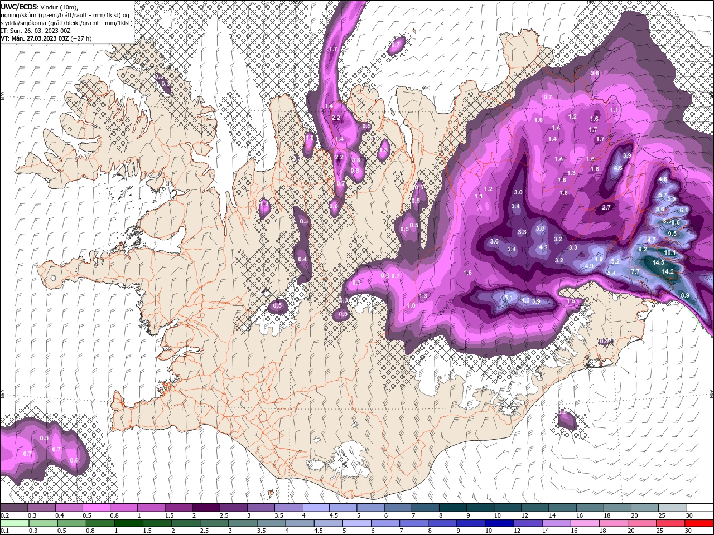714x535 pixels.
Task: Click snow legend swatch between 25 and 30
Action: pyautogui.click(x=672, y=508)
